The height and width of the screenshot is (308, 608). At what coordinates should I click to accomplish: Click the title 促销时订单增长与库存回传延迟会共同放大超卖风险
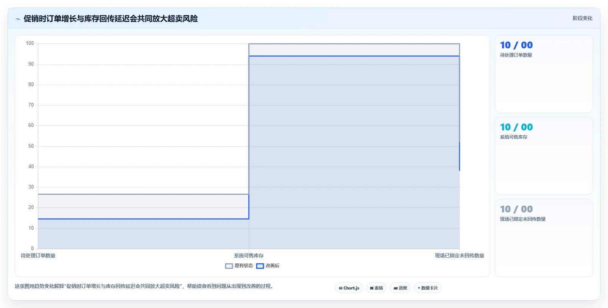(111, 19)
